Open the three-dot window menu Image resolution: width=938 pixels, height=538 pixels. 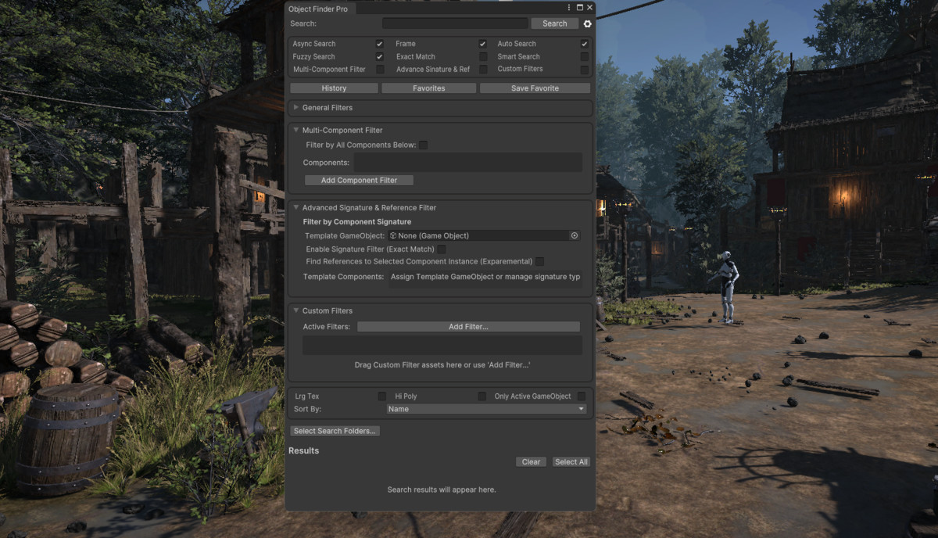coord(568,8)
